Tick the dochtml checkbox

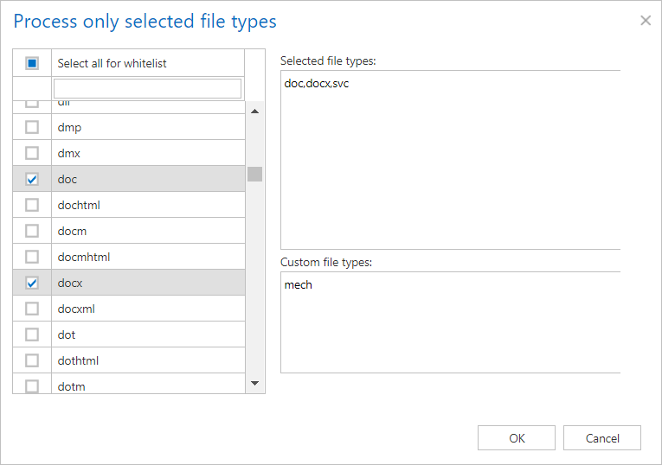(32, 205)
